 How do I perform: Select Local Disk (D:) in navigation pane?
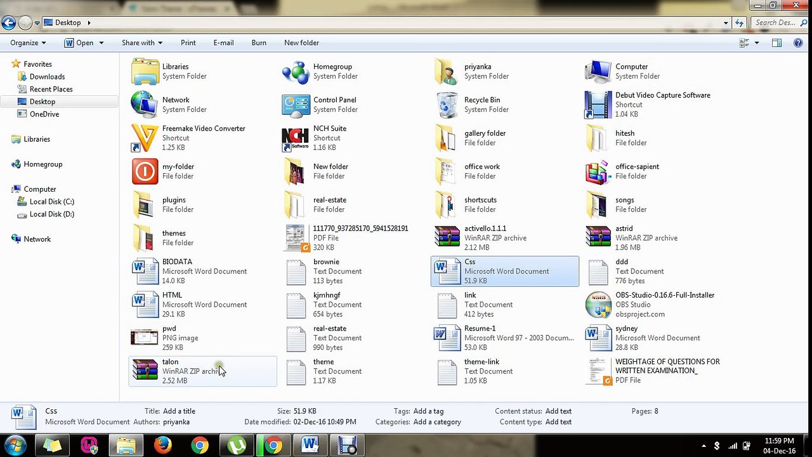52,214
